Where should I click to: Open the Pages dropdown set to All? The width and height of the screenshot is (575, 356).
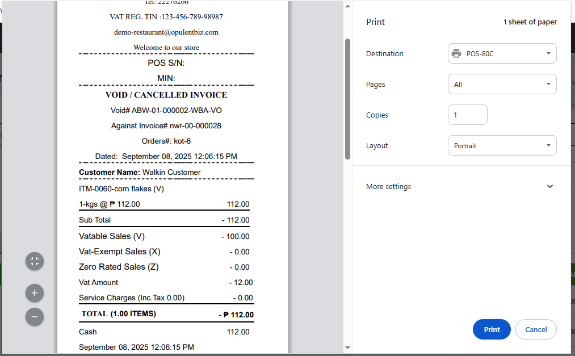coord(502,85)
